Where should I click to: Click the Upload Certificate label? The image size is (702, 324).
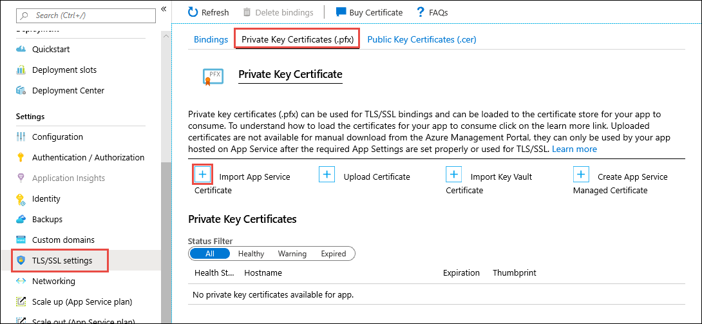point(377,176)
